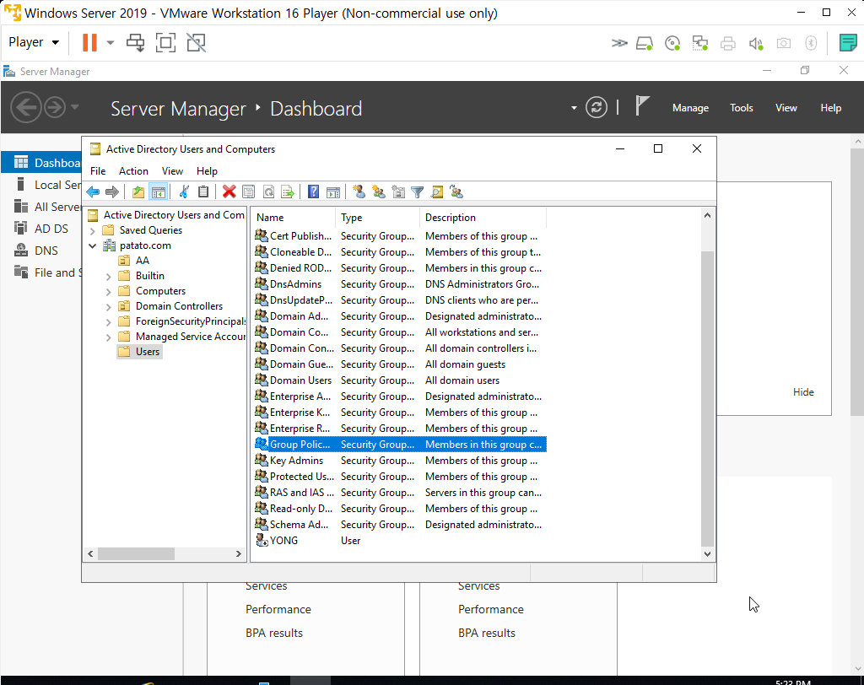Open dropdown arrow beside VMware pause button
This screenshot has width=864, height=685.
(x=111, y=42)
